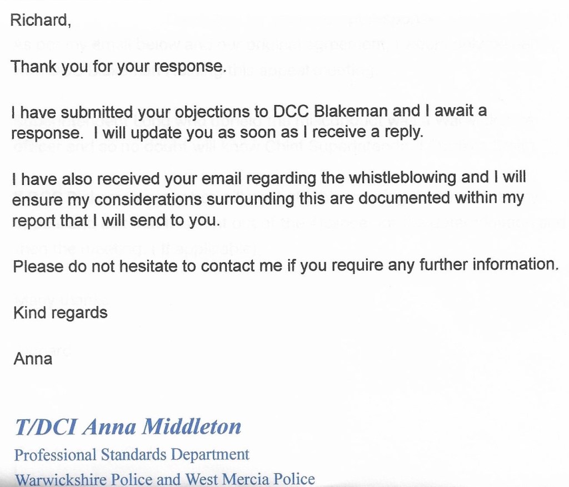
Task: Click 'Warwickshire Police and West Mercia Police' line
Action: click(164, 479)
